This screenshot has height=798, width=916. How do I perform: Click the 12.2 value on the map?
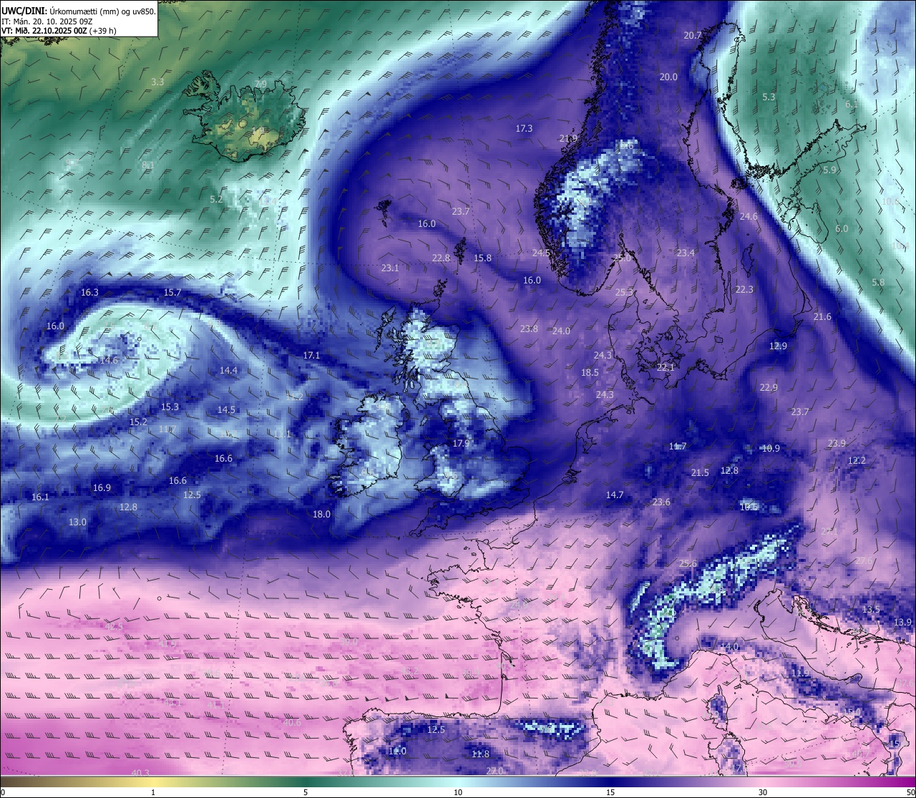pos(857,460)
